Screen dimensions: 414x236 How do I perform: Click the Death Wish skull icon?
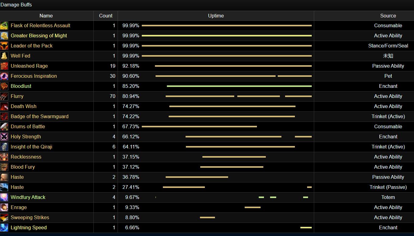click(x=4, y=107)
